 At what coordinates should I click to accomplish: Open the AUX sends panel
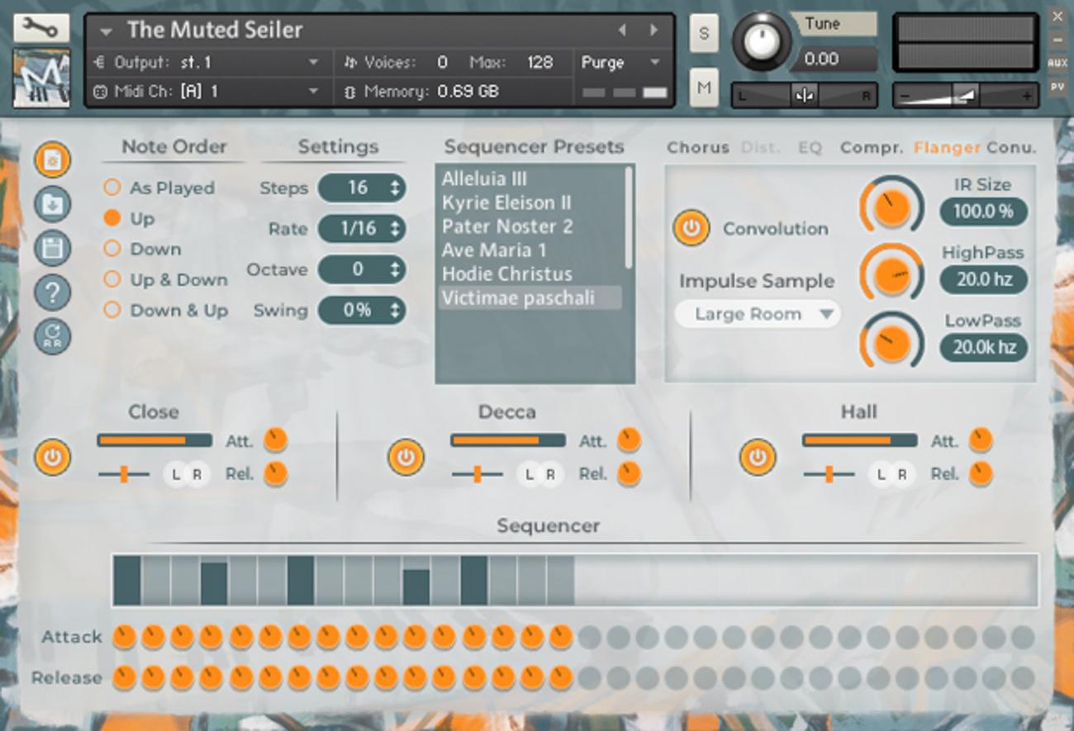[x=1057, y=63]
